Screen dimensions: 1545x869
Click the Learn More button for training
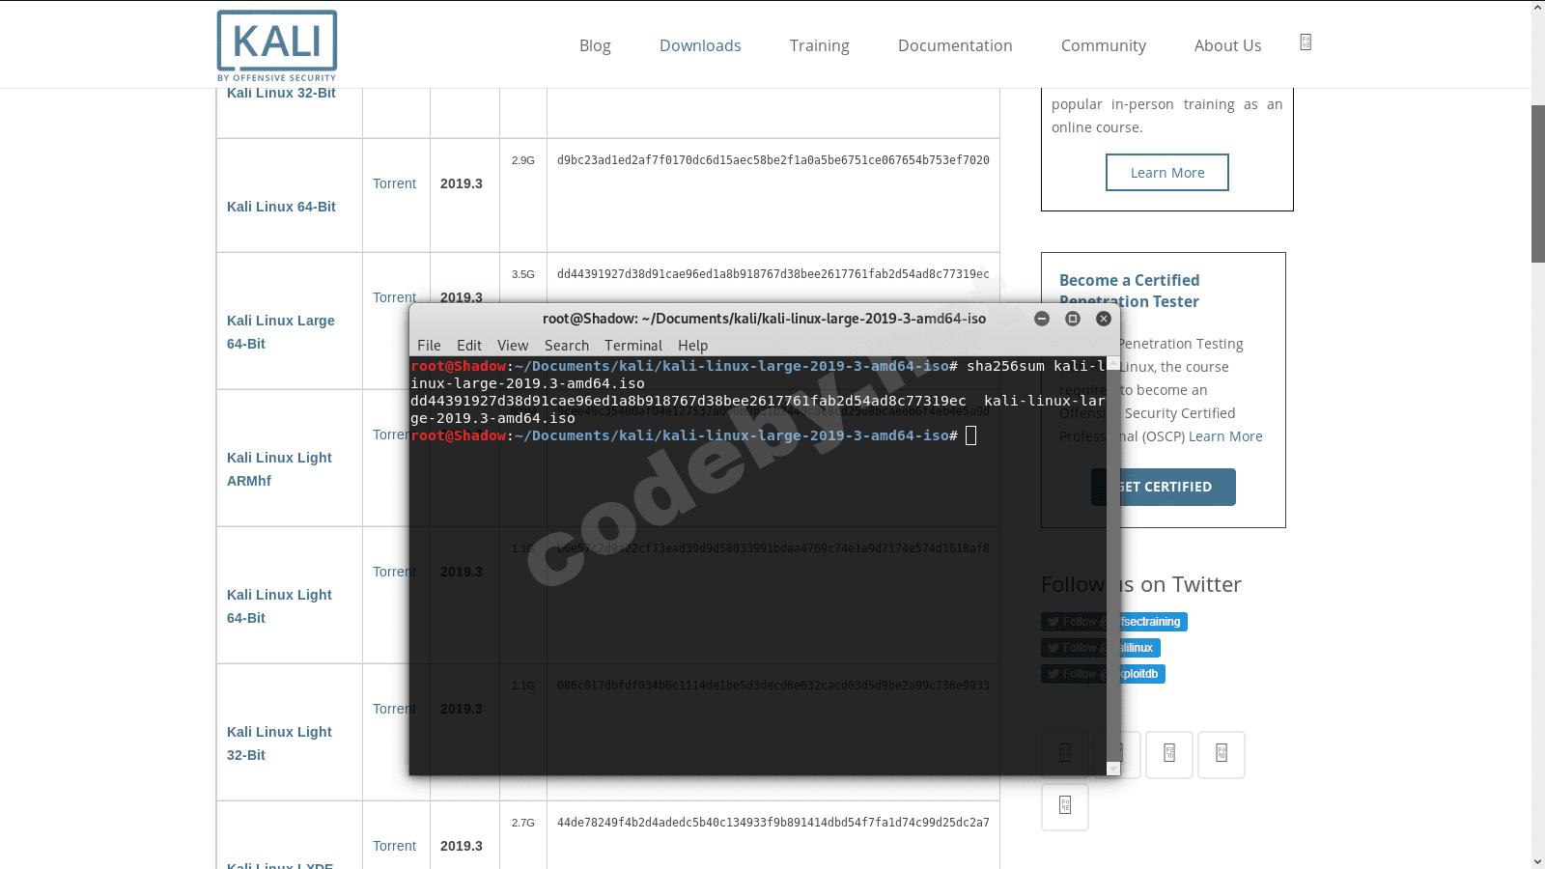[1166, 172]
